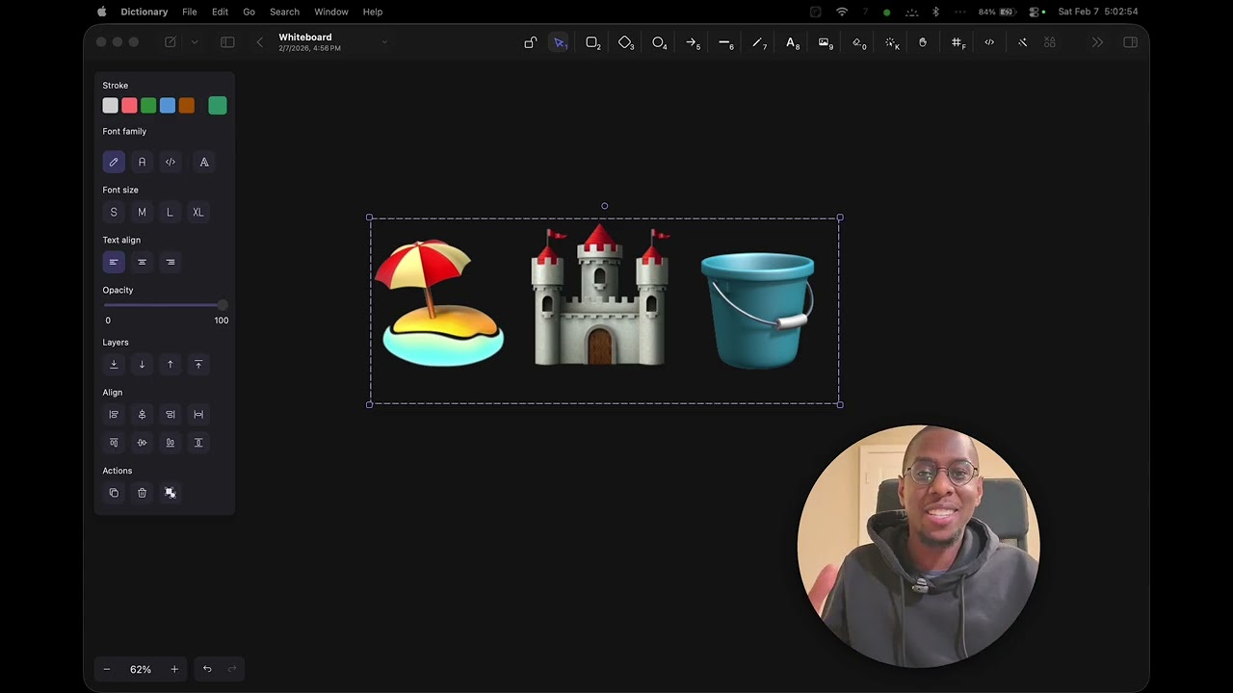This screenshot has width=1233, height=693.
Task: Select the Line tool
Action: 726,42
